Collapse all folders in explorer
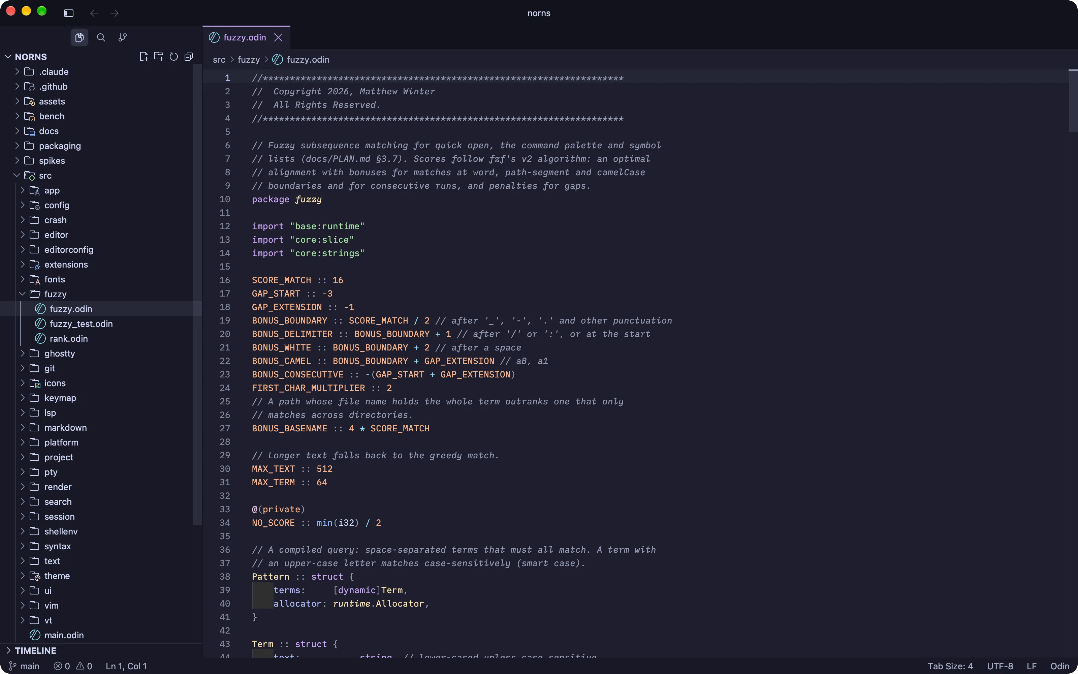1078x674 pixels. [x=189, y=57]
